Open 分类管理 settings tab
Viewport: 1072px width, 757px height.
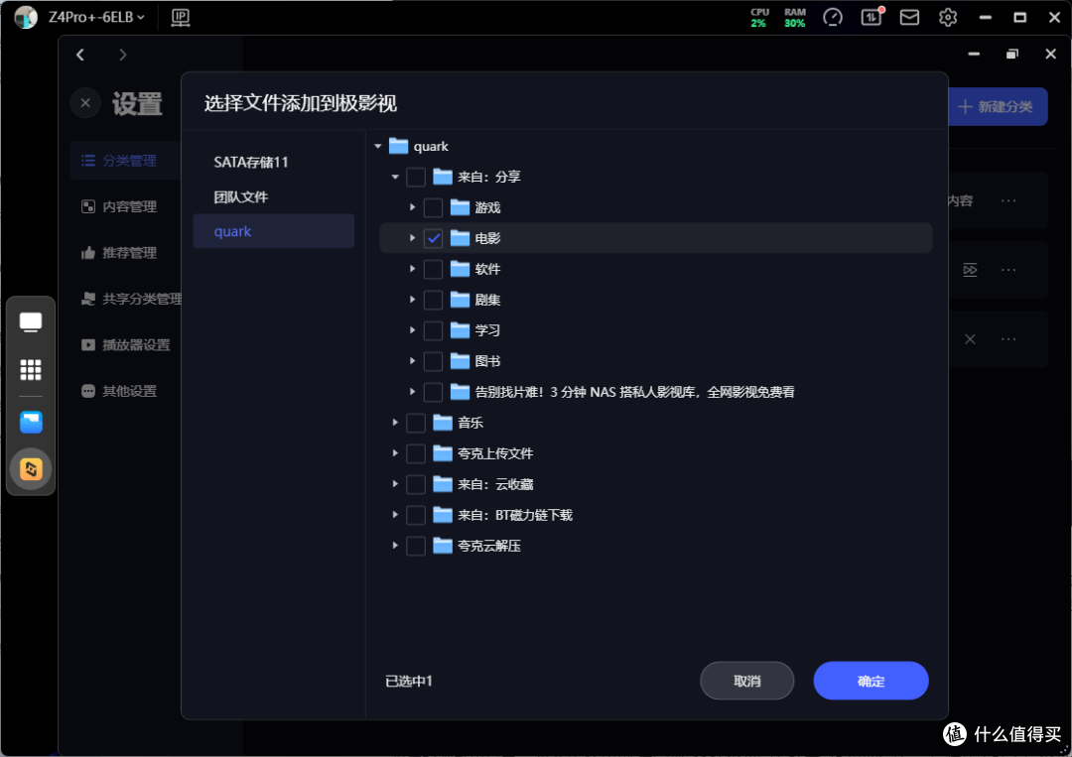[125, 161]
